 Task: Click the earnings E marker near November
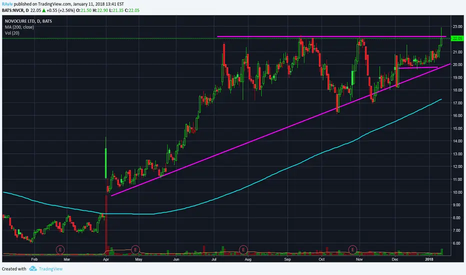coord(353,249)
